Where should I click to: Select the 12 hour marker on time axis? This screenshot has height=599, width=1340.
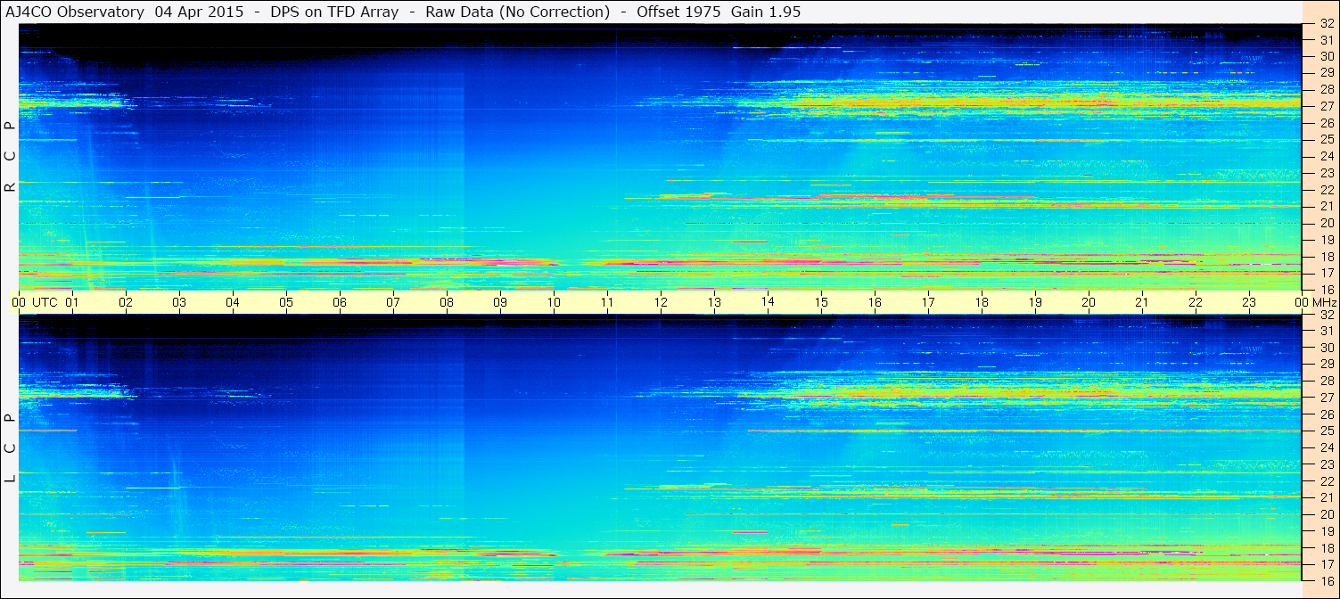click(x=661, y=302)
